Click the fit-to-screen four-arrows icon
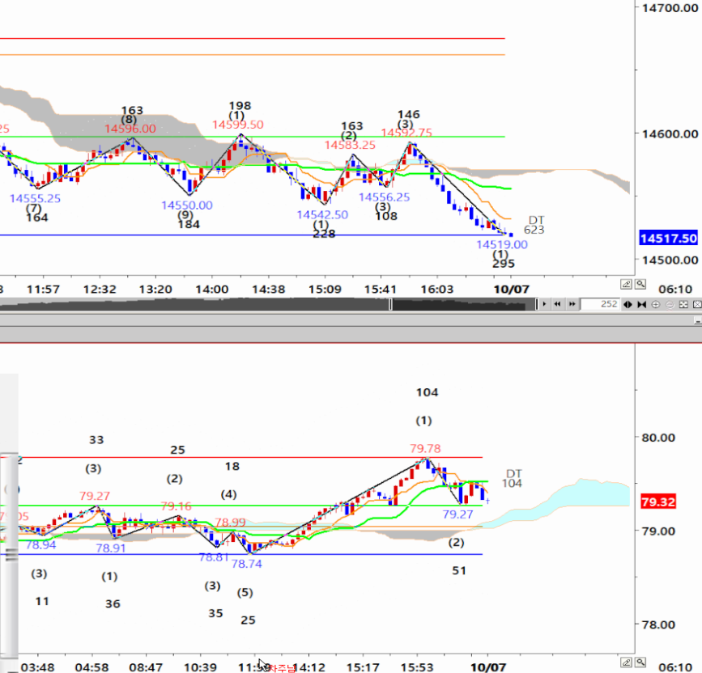Screen dimensions: 702x673 683,304
